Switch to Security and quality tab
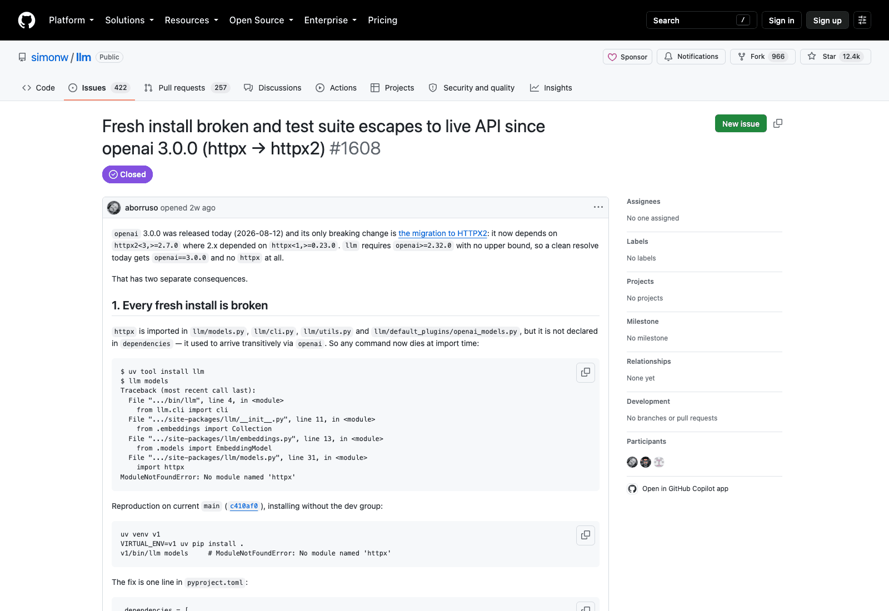The image size is (889, 611). tap(472, 88)
